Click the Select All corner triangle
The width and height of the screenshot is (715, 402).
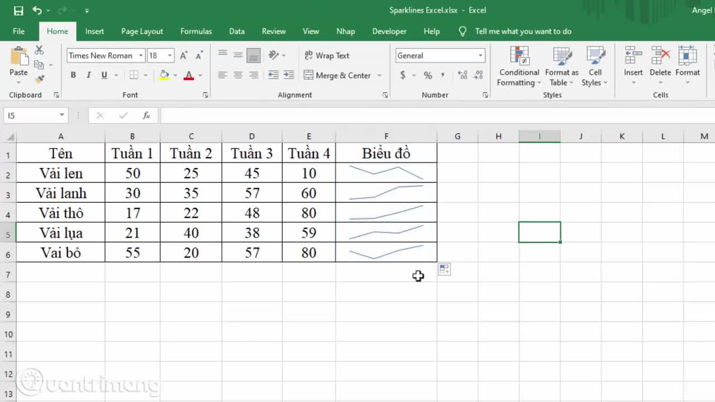click(x=10, y=136)
